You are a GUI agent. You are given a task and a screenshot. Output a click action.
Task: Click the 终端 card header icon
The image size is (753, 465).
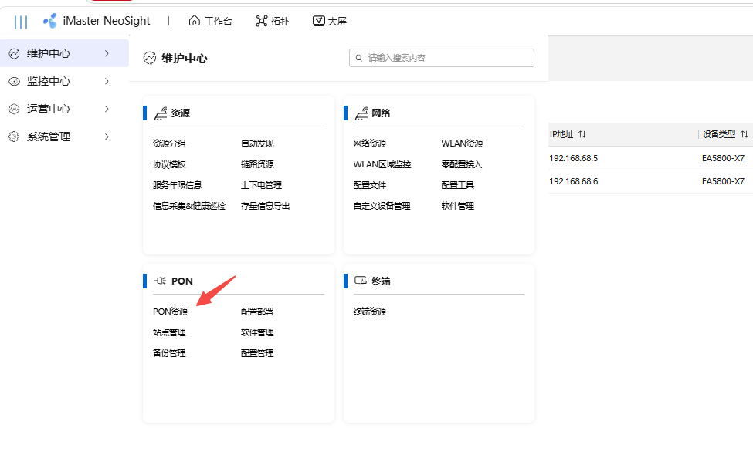[361, 281]
